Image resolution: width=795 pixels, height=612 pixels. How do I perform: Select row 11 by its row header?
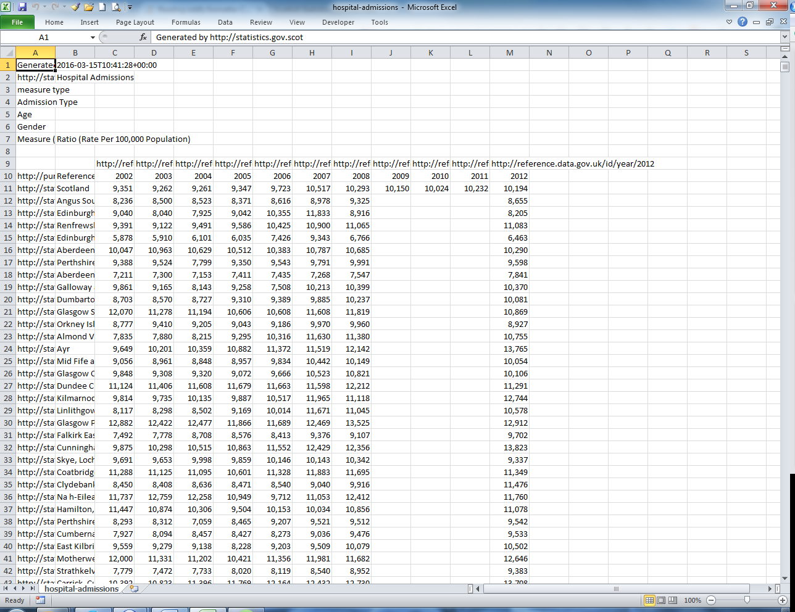8,189
